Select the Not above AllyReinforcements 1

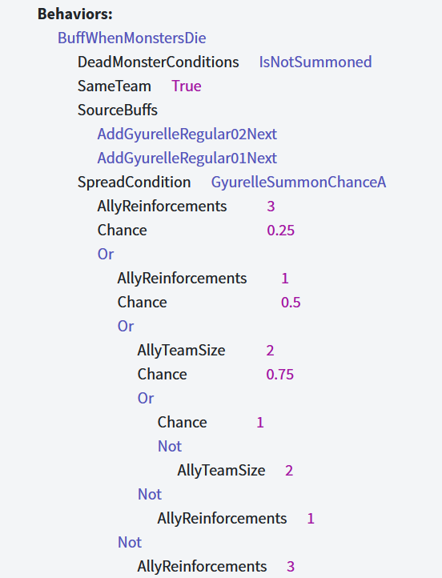150,494
